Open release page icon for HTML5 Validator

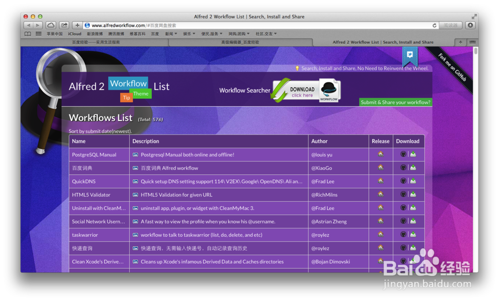click(381, 194)
